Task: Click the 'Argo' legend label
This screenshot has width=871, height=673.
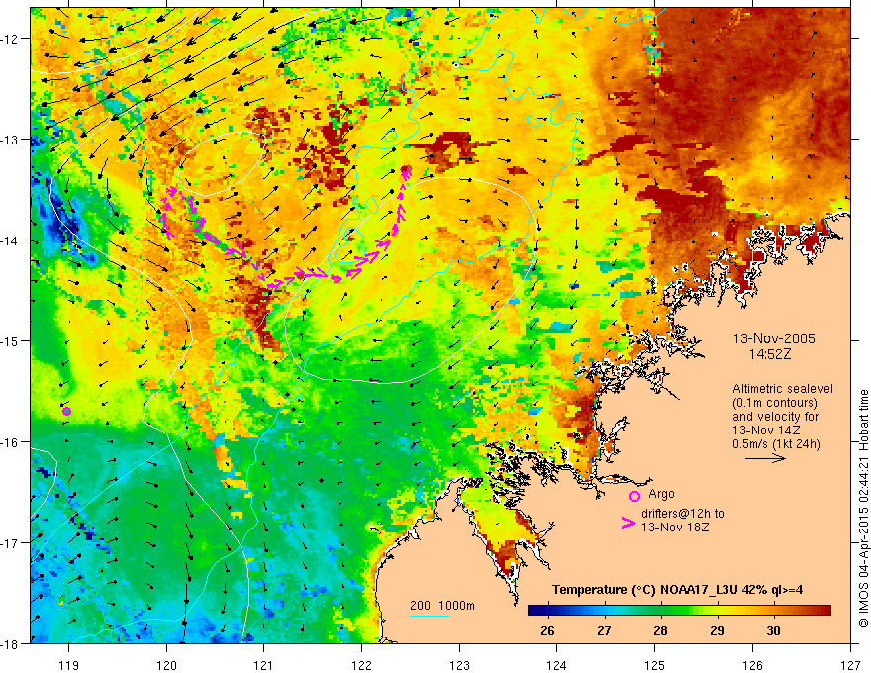Action: click(661, 494)
